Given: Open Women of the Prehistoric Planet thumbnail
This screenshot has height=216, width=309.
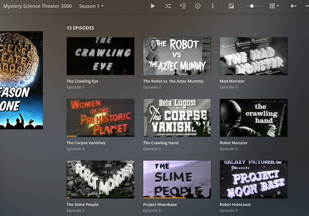Looking at the screenshot, I should pos(100,118).
